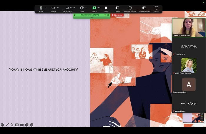Viewport: 206px width, 134px height.
Task: Click the green Share screen icon
Action: [94, 8]
